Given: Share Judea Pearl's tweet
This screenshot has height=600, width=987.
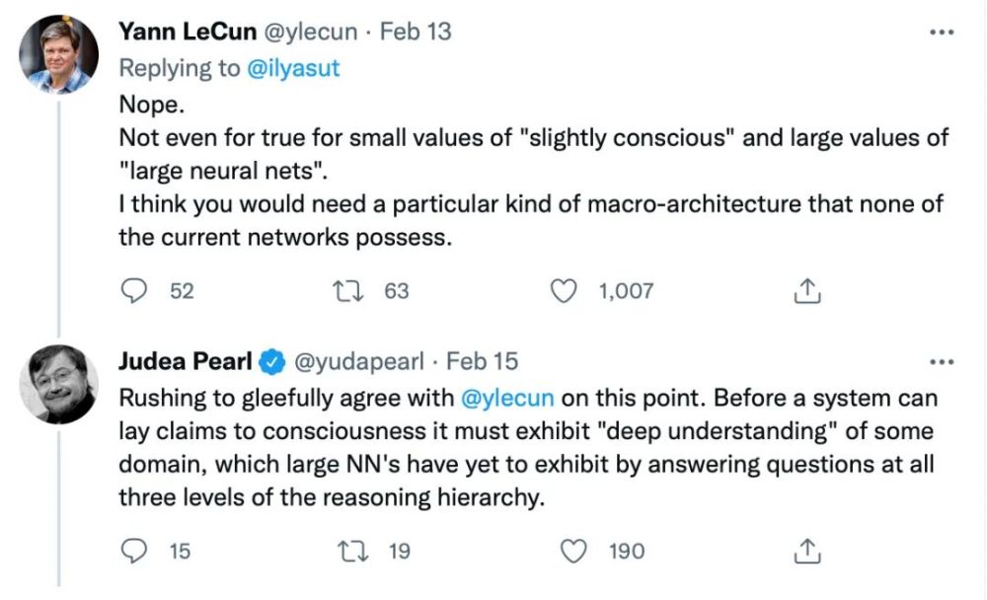Looking at the screenshot, I should click(806, 551).
